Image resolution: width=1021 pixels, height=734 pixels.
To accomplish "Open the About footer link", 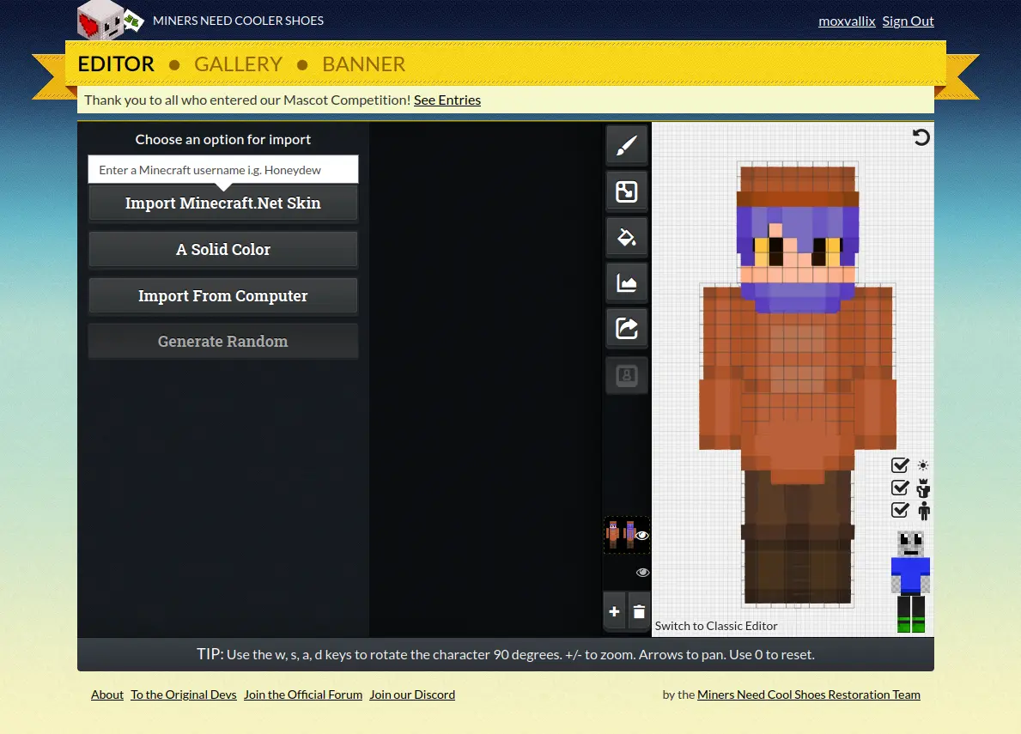I will (x=107, y=695).
